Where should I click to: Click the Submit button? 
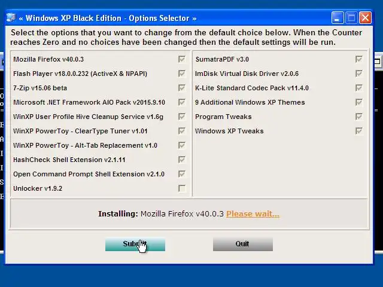click(135, 244)
